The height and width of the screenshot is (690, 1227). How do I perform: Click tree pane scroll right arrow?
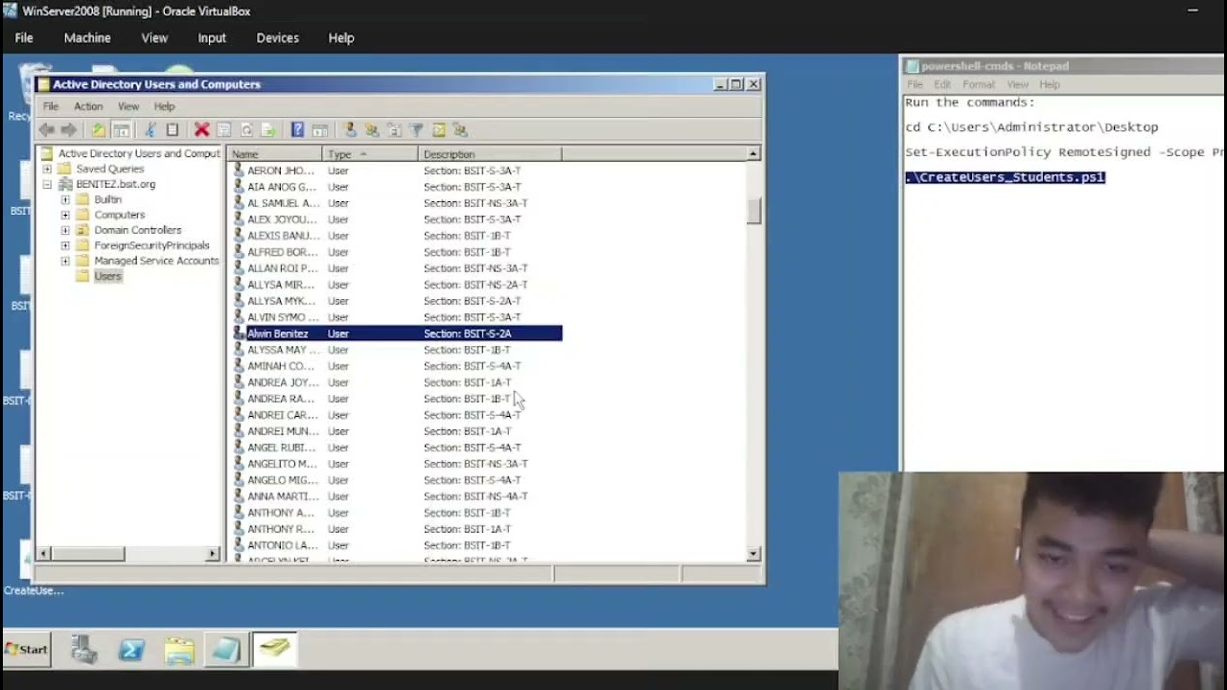click(x=213, y=554)
